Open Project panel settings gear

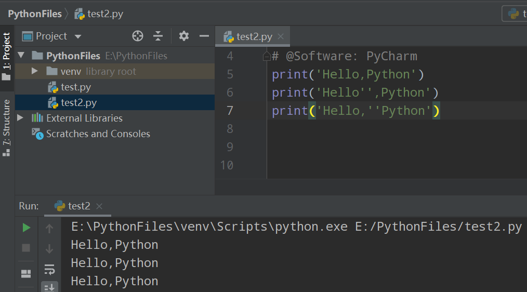(183, 36)
